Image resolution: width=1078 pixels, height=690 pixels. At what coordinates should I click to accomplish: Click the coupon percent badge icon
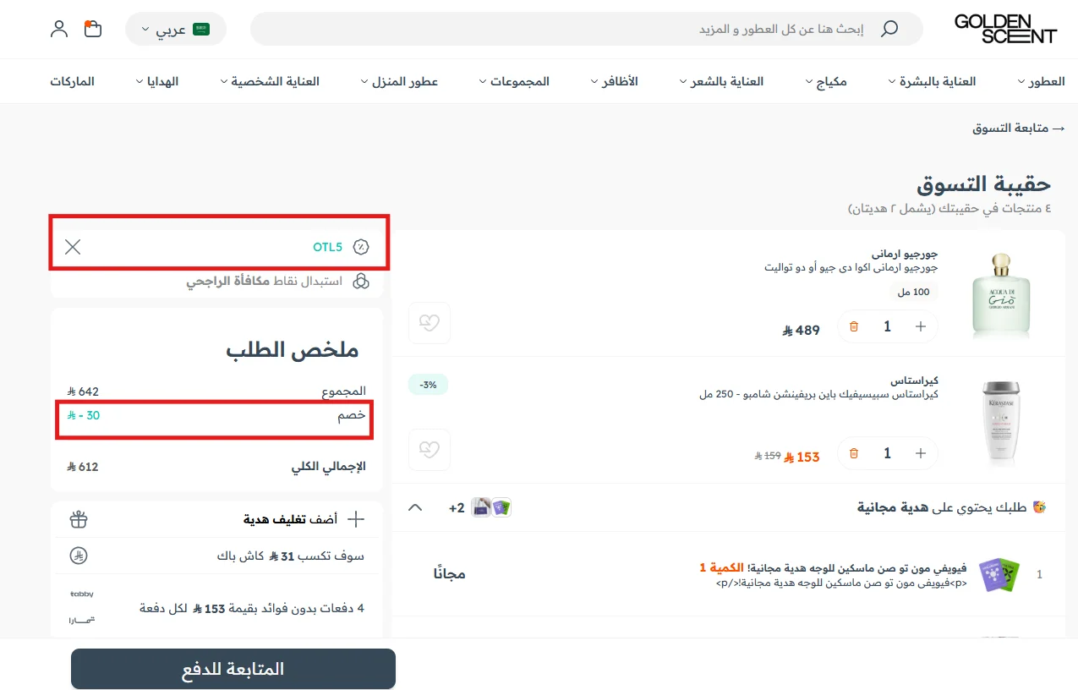tap(361, 247)
